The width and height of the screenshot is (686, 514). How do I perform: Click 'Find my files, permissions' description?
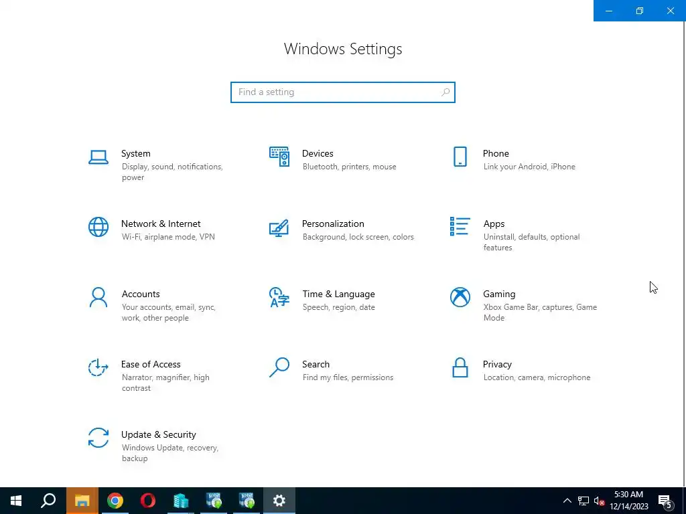tap(348, 377)
